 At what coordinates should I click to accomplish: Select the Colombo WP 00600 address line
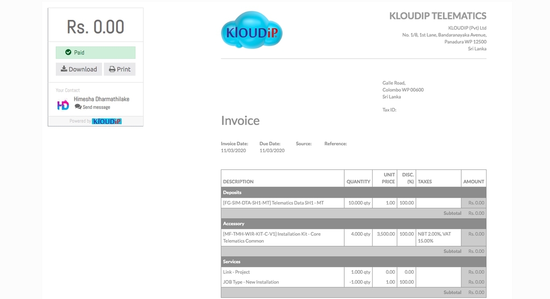[x=403, y=90]
